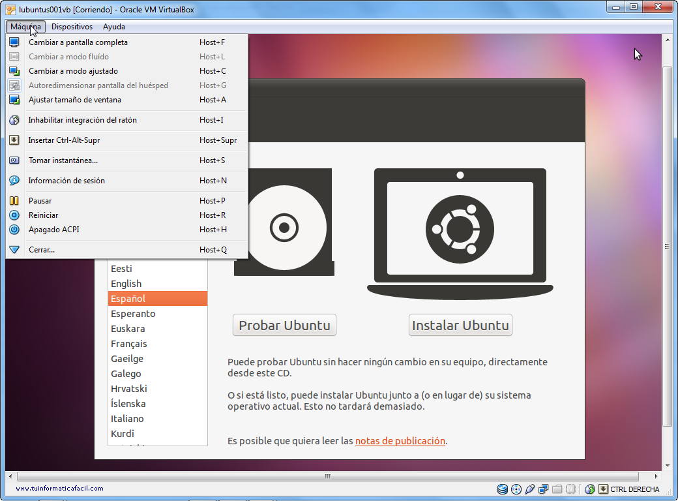
Task: Click the horizontal scrollbar left arrow
Action: tap(10, 476)
